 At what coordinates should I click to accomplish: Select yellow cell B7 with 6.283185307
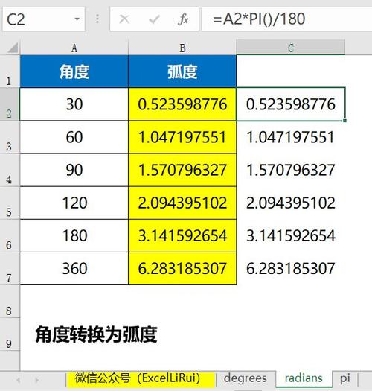tap(182, 269)
